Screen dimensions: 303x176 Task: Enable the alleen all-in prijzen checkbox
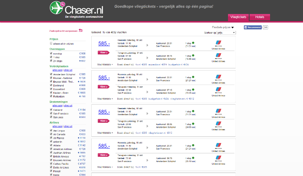pyautogui.click(x=51, y=43)
